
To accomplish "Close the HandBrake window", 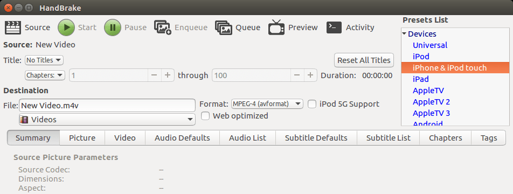I will tap(9, 8).
